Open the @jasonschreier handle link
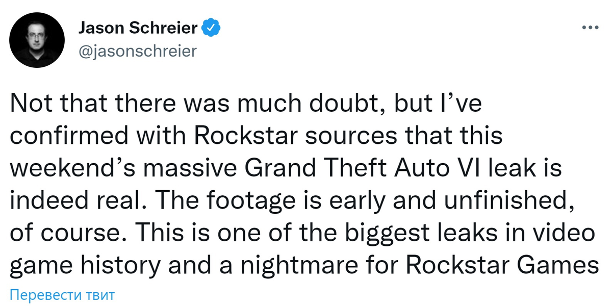612x306 pixels. (x=137, y=51)
